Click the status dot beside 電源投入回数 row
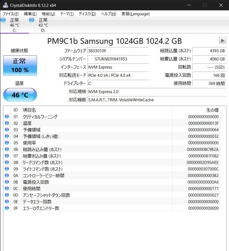The image size is (229, 251). click(7, 182)
